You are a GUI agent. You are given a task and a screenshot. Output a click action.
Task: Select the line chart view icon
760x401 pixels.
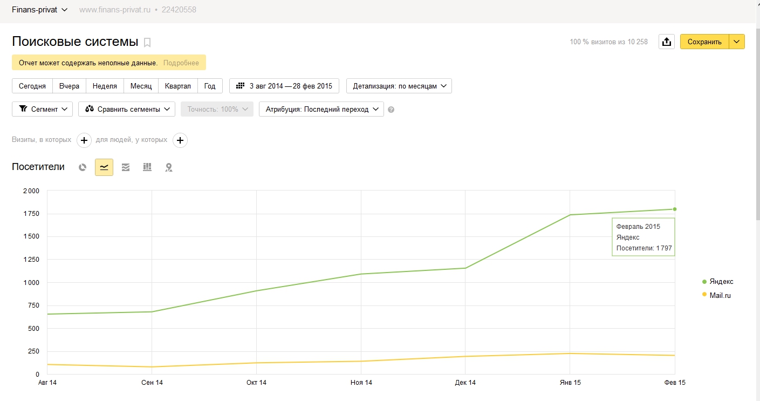click(104, 167)
